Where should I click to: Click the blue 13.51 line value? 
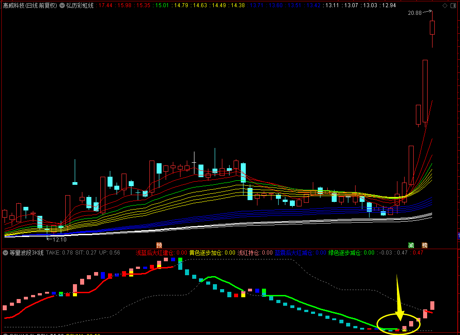[293, 5]
